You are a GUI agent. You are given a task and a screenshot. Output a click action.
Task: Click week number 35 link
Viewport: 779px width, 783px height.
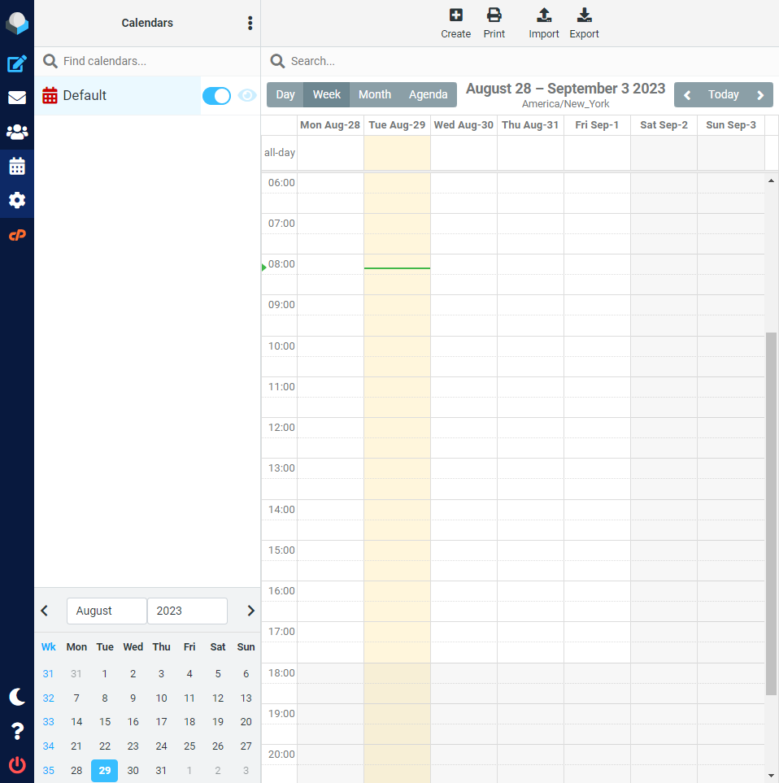click(x=49, y=771)
